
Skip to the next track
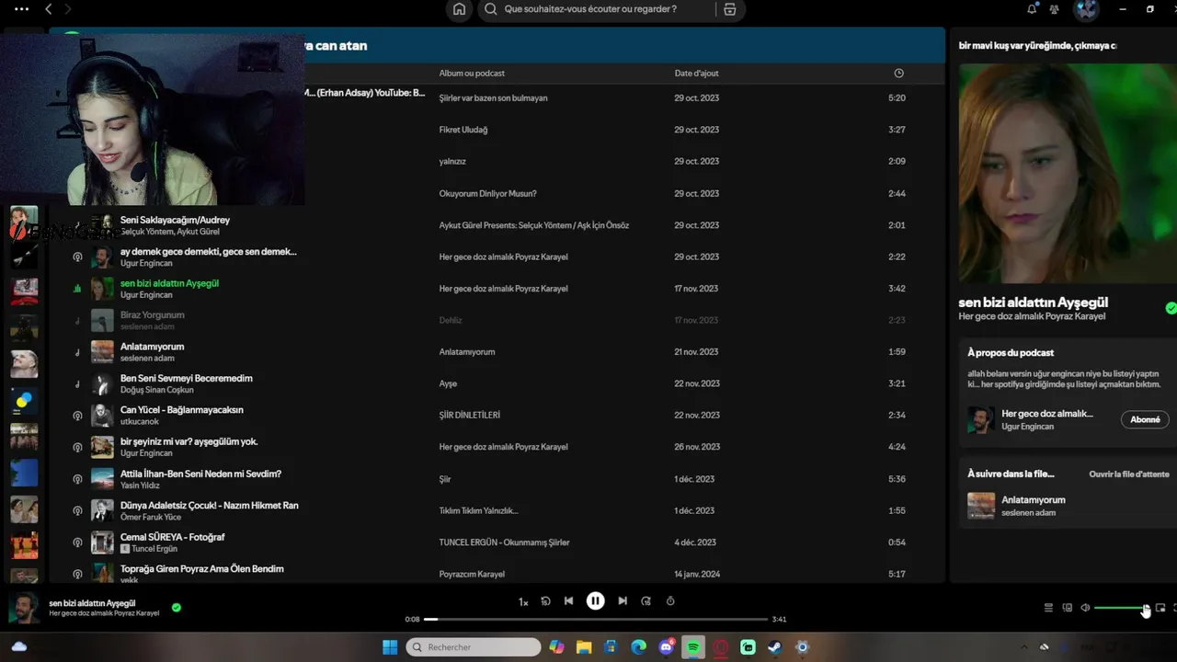(x=623, y=601)
